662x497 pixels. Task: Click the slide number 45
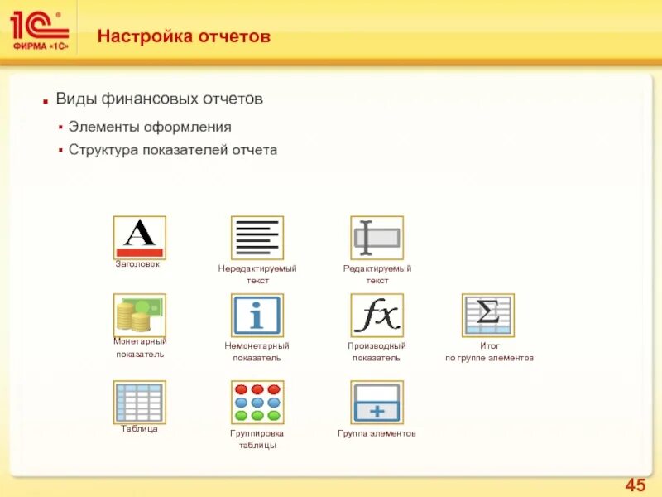point(636,485)
